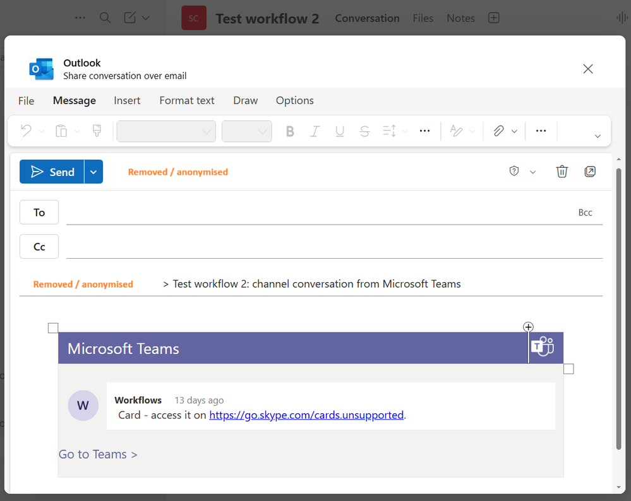Click the To recipients button
The image size is (631, 501).
point(39,212)
